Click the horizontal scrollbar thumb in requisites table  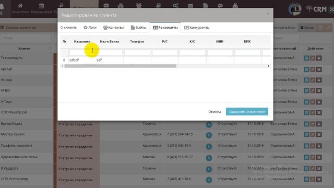121,66
